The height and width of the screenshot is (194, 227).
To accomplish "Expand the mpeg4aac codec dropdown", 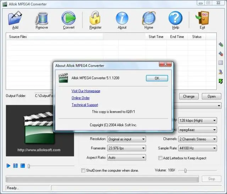I will point(198,130).
